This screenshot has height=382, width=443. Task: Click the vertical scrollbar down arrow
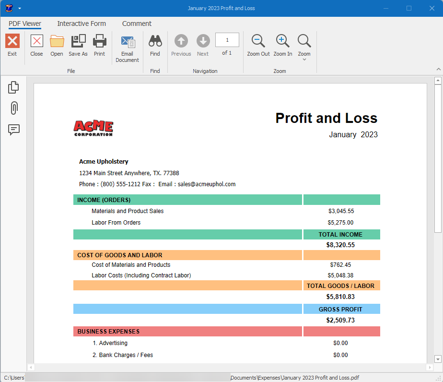(x=438, y=358)
